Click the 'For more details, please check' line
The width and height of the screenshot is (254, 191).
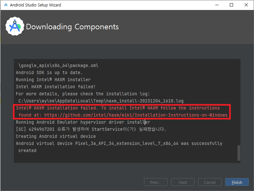pyautogui.click(x=83, y=94)
